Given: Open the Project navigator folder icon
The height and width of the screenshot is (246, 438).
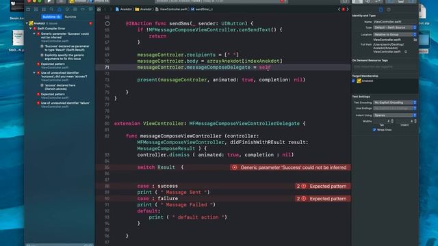Looking at the screenshot, I should pos(28,9).
